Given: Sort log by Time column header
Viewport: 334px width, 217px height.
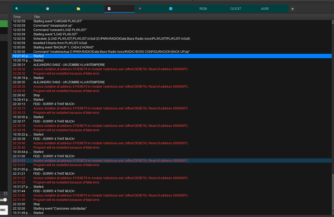Looking at the screenshot, I should (22, 17).
